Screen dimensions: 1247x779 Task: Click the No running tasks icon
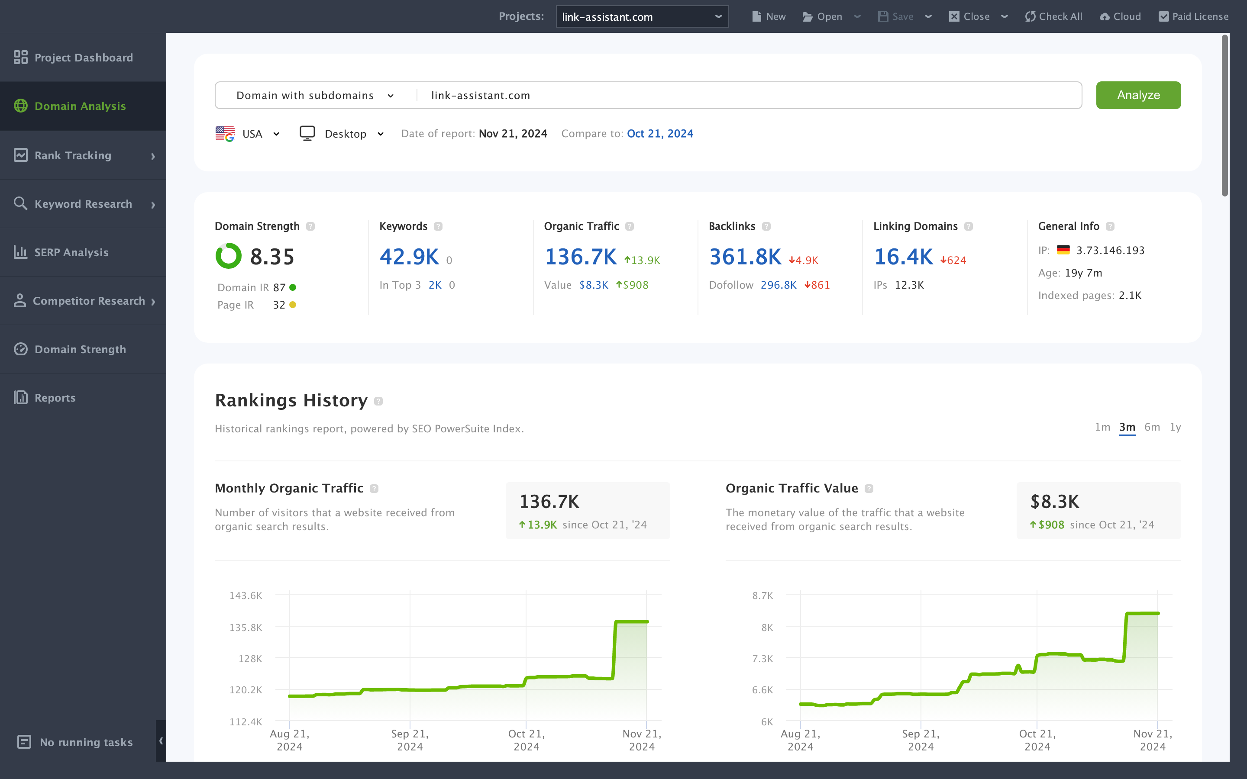[24, 742]
